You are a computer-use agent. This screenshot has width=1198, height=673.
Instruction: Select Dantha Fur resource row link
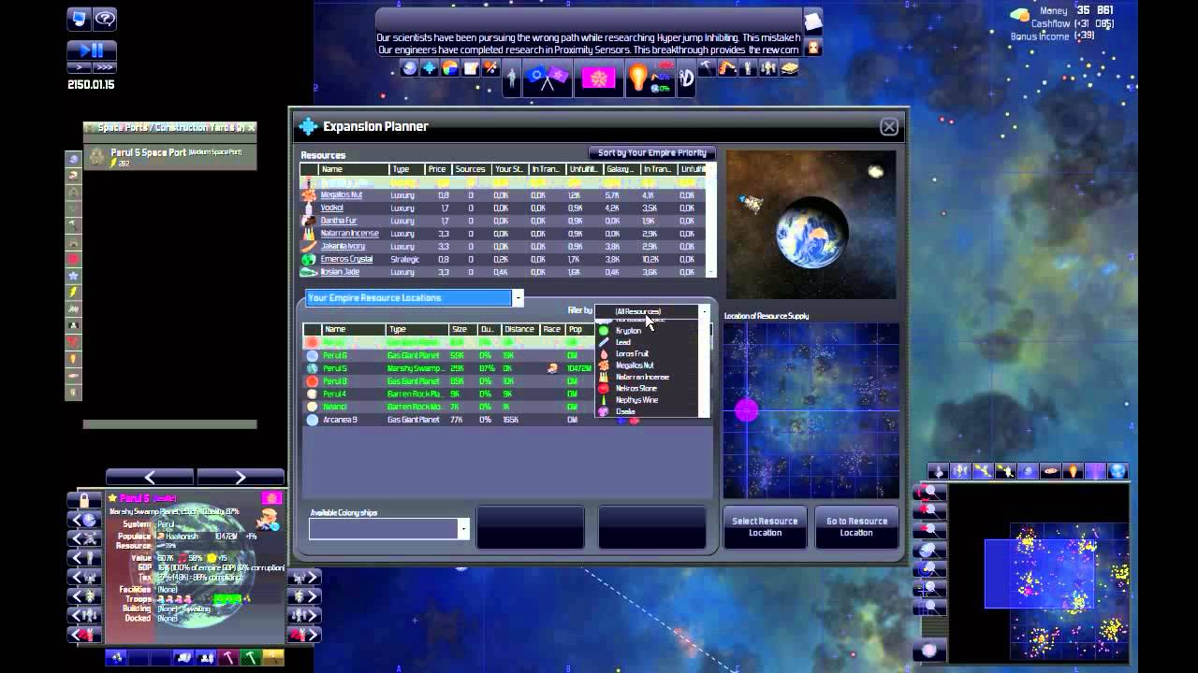coord(339,221)
